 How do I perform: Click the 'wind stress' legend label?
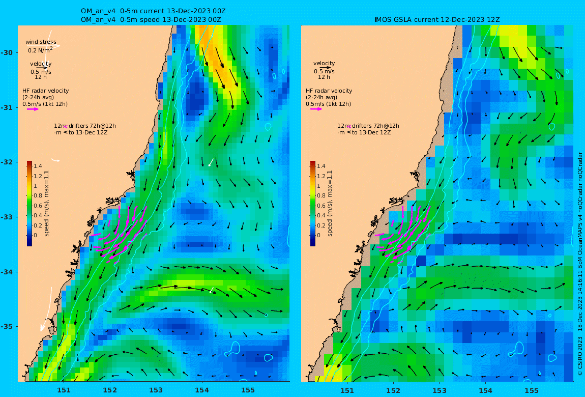tap(41, 42)
